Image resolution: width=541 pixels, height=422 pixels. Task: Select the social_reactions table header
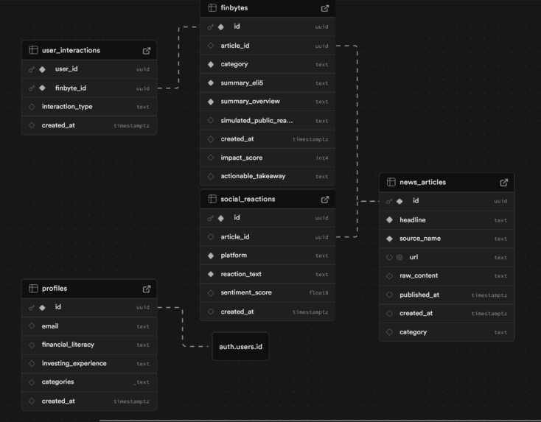click(x=268, y=200)
